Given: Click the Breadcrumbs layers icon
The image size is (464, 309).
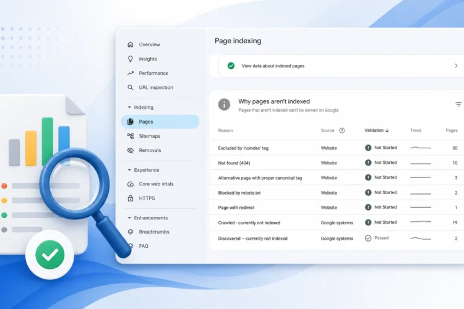Looking at the screenshot, I should (x=131, y=232).
